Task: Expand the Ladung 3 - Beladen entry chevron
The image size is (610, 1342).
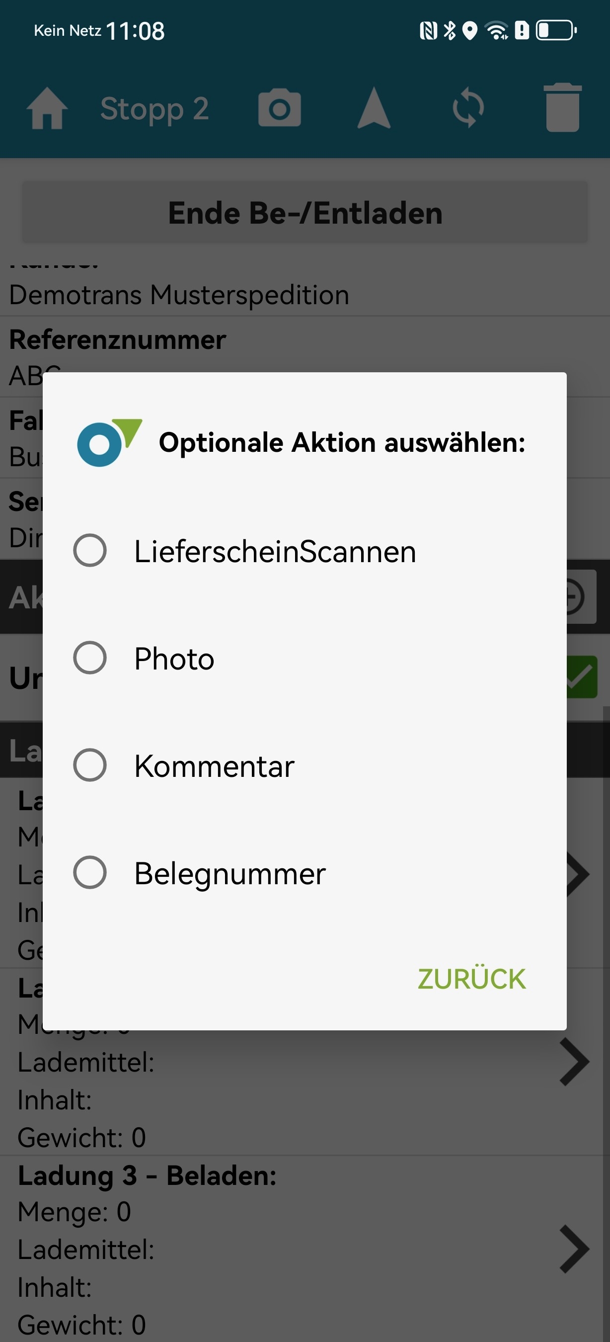Action: click(574, 1249)
